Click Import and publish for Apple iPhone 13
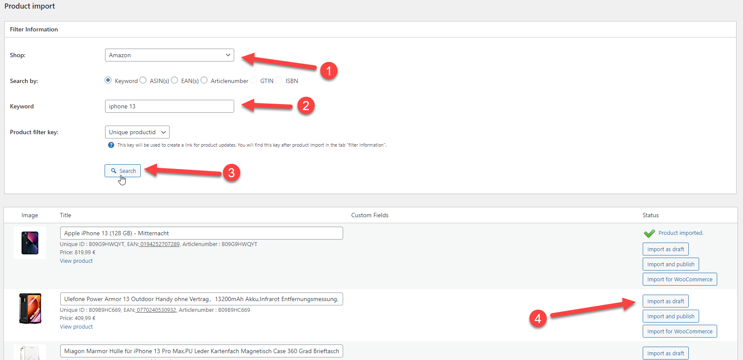Image resolution: width=743 pixels, height=360 pixels. tap(671, 264)
